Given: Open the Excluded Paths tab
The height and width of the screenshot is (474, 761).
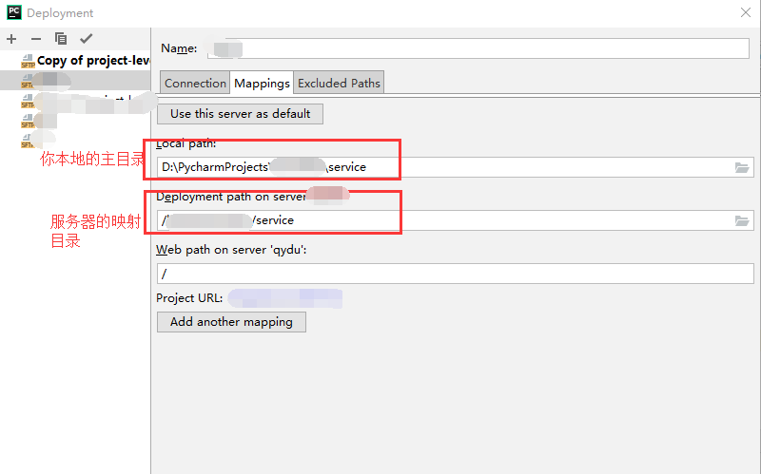Looking at the screenshot, I should 339,83.
